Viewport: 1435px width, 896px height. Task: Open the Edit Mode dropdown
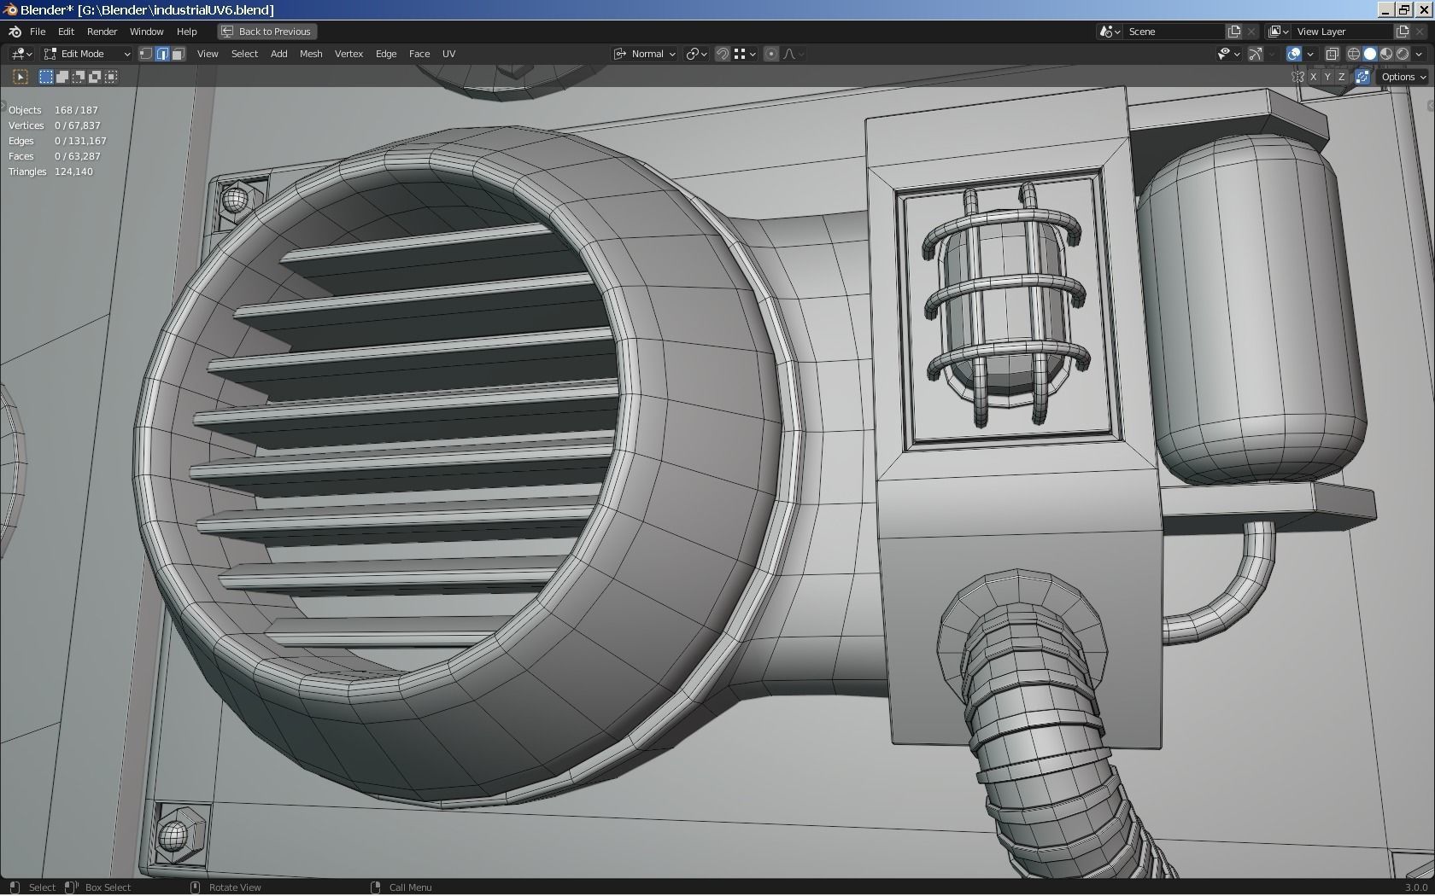(87, 54)
